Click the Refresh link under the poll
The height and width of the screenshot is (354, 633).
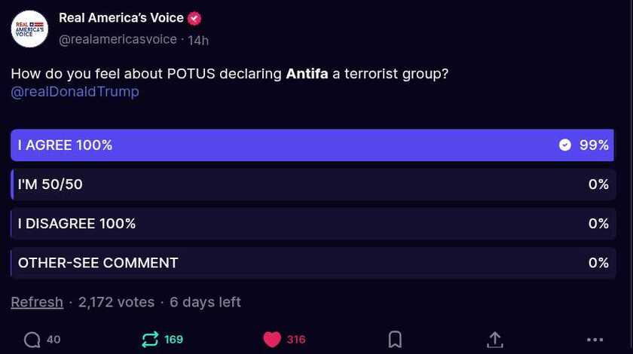[37, 302]
